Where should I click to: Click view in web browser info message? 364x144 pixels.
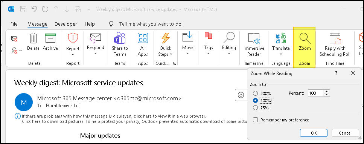(114, 116)
